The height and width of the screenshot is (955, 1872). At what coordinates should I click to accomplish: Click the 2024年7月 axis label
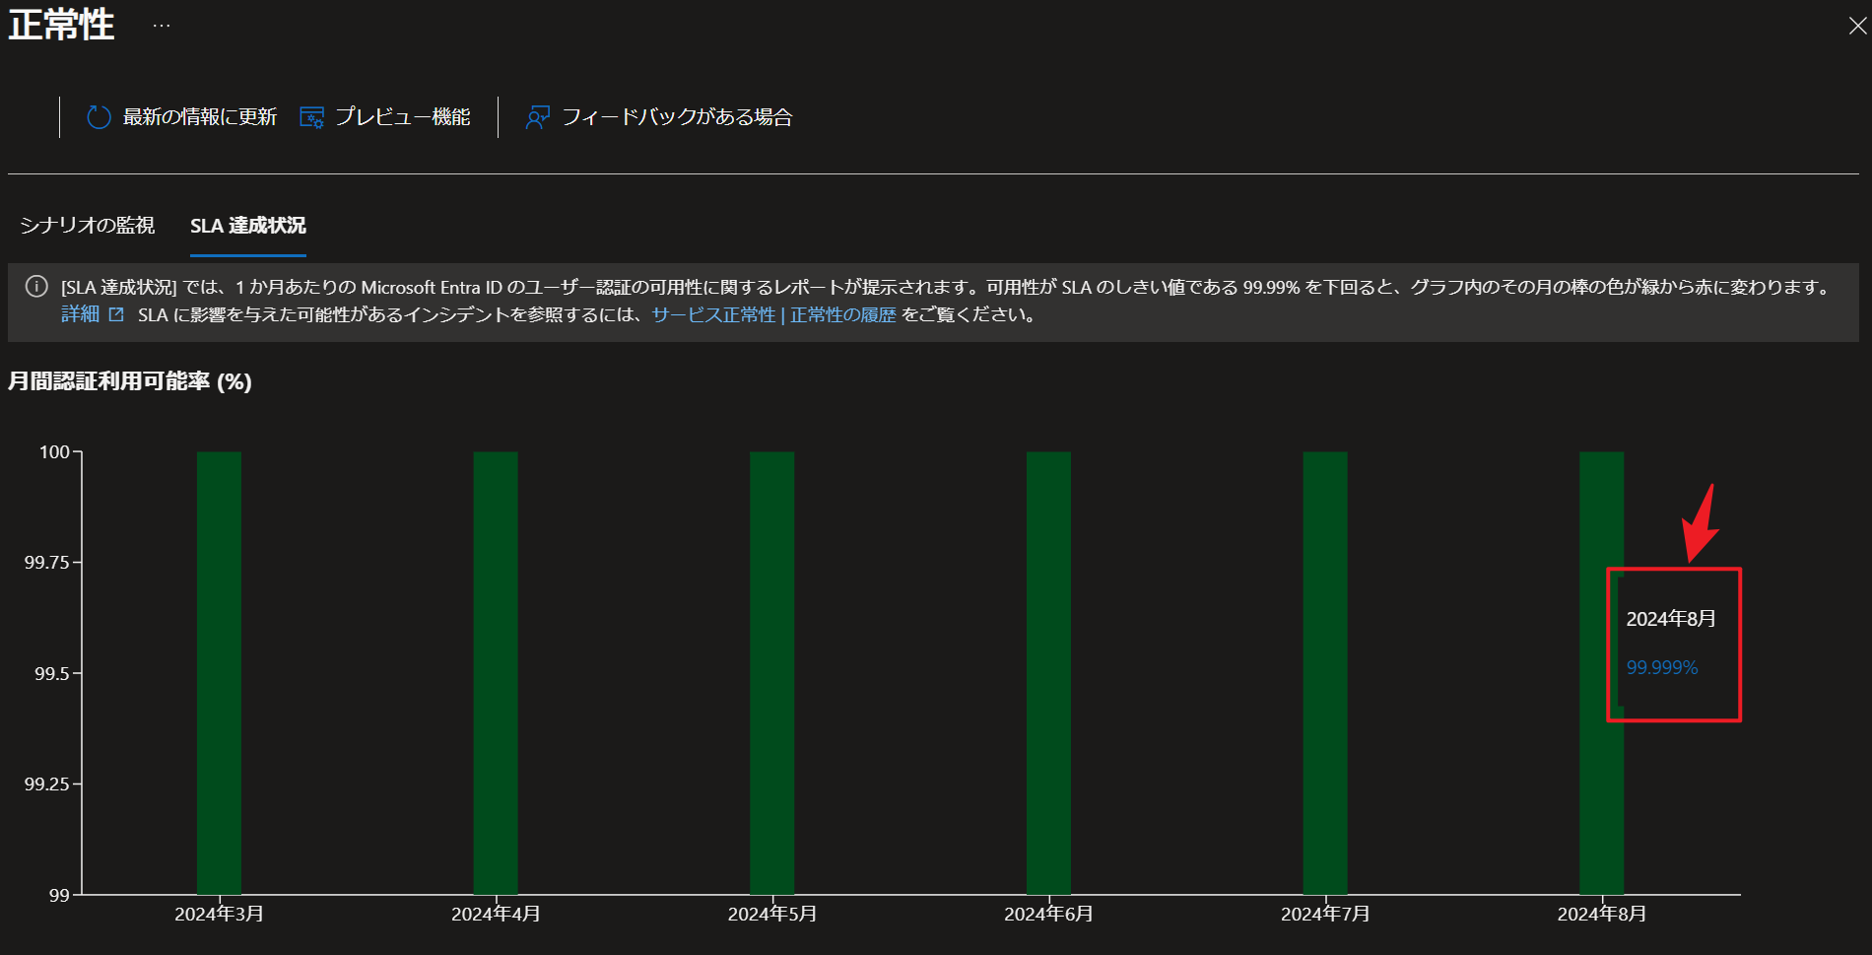pyautogui.click(x=1325, y=914)
